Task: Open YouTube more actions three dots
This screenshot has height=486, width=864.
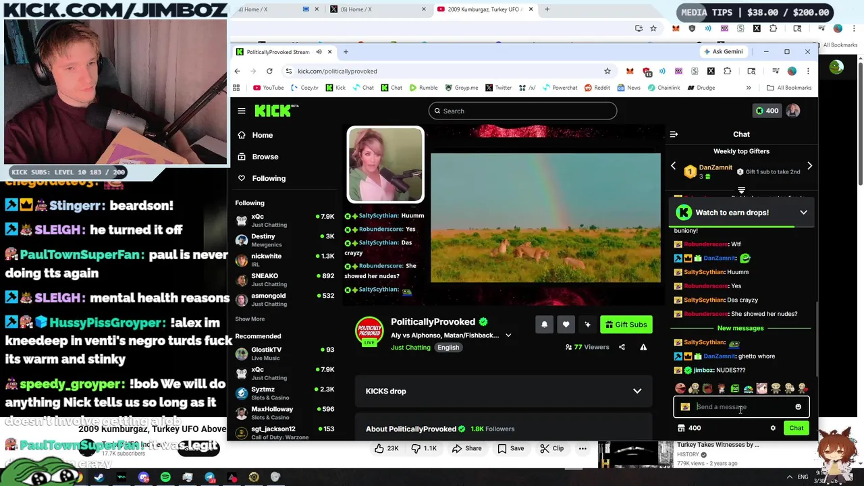Action: tap(582, 448)
